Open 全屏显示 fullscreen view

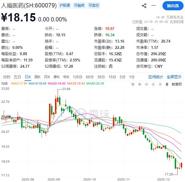[x=174, y=77]
